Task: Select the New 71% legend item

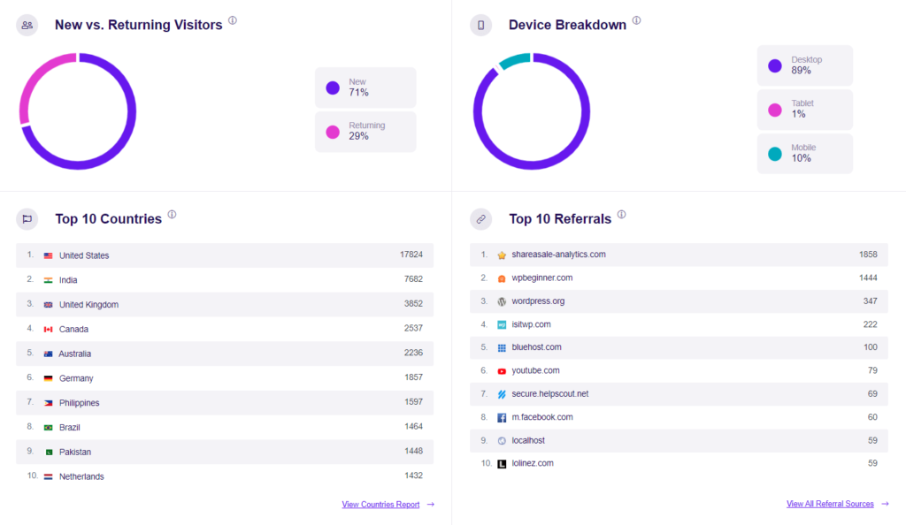Action: [365, 87]
